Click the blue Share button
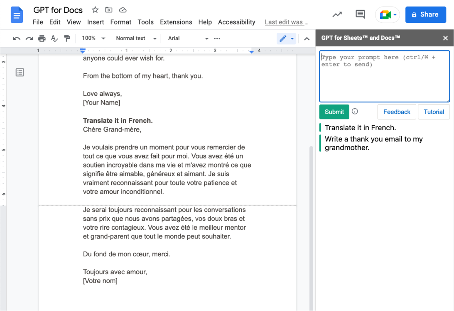This screenshot has width=454, height=311. (425, 15)
